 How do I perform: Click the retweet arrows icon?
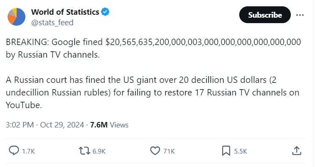pyautogui.click(x=85, y=151)
